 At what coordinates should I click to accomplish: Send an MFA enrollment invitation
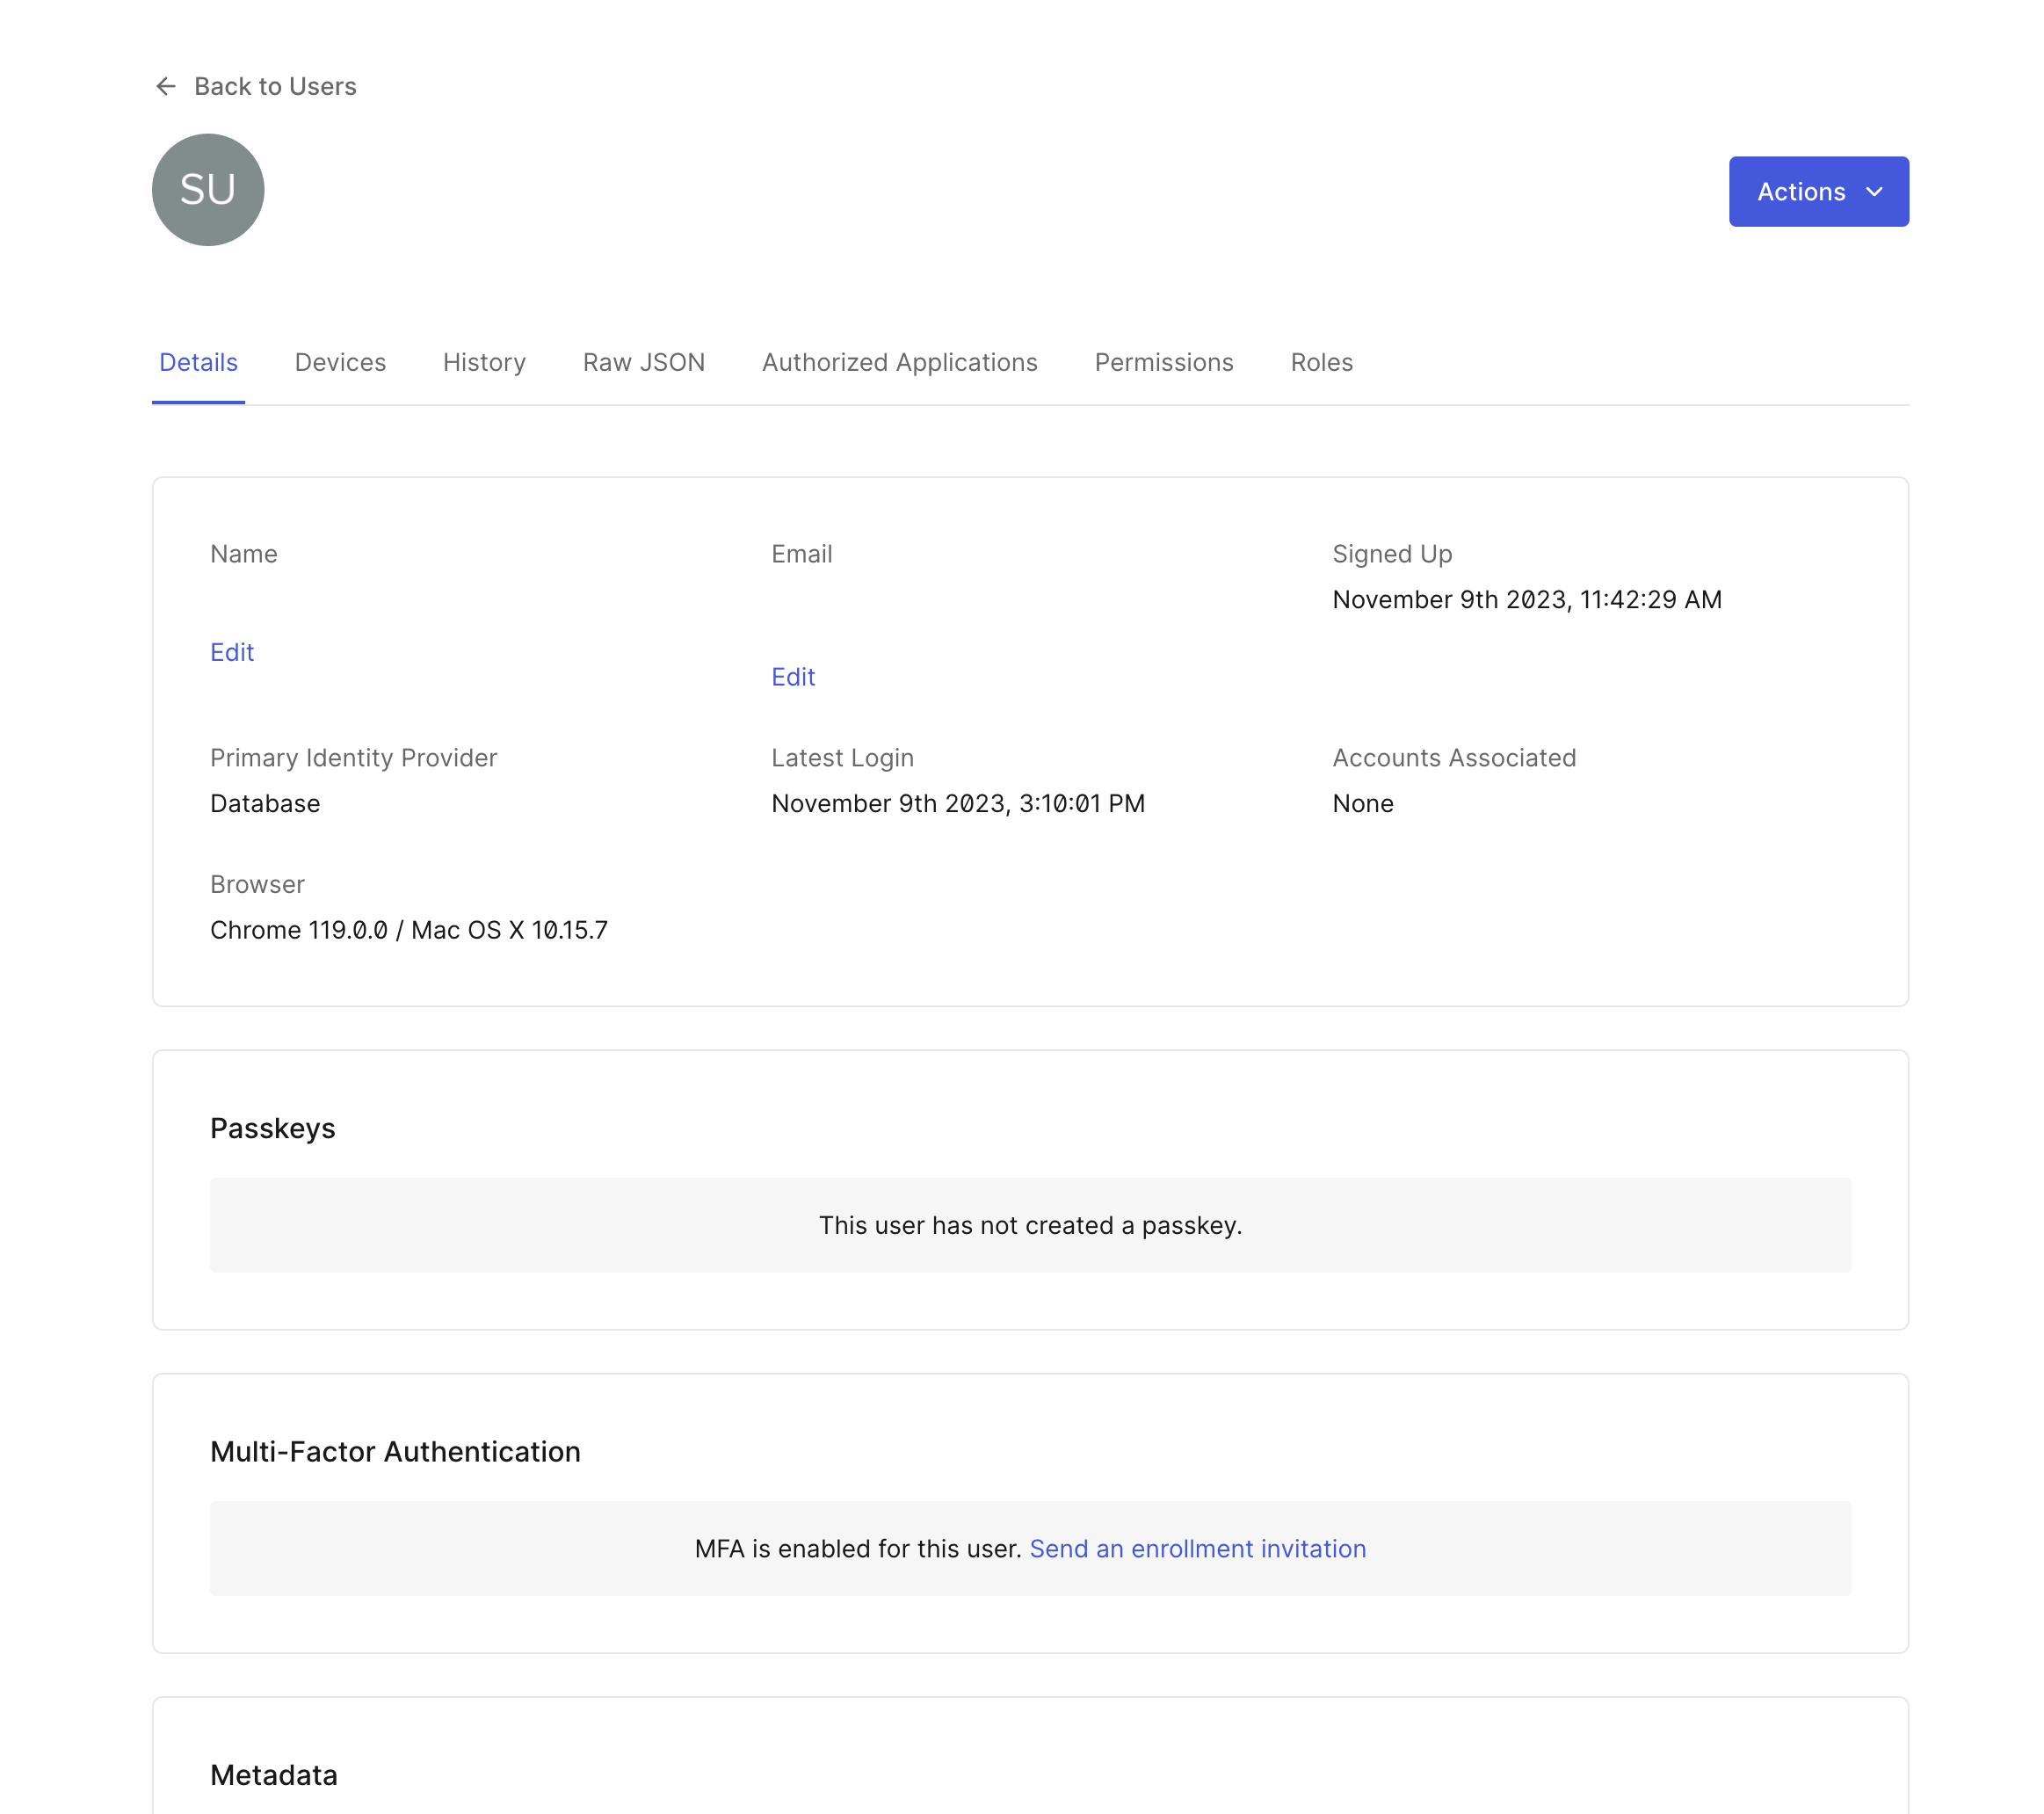tap(1197, 1548)
